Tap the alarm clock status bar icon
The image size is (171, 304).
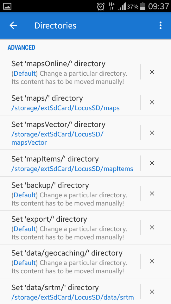(101, 6)
